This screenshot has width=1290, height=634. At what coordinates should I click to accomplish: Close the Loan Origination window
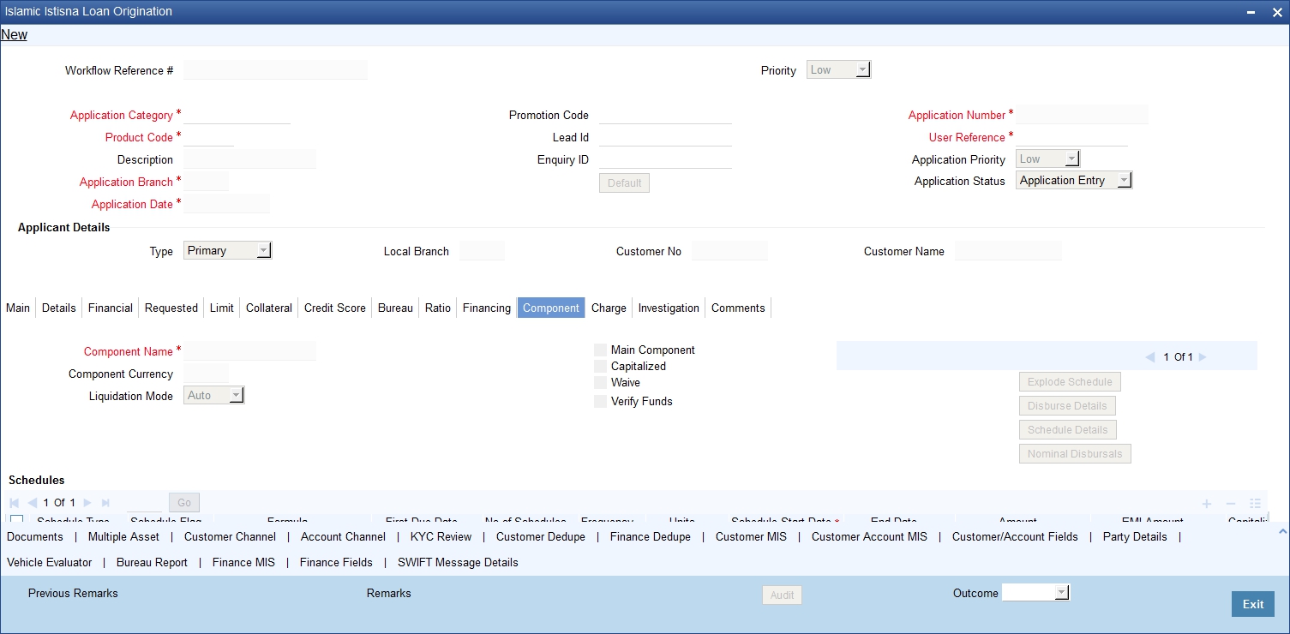coord(1275,12)
